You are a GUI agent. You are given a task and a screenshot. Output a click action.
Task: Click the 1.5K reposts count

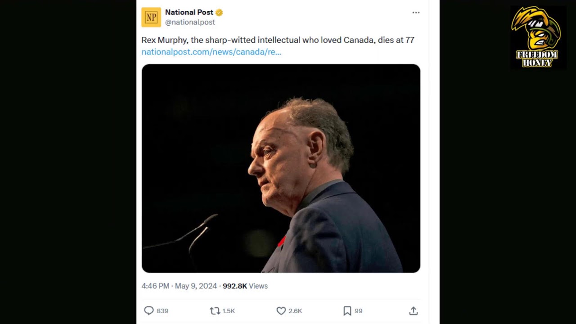(x=229, y=311)
